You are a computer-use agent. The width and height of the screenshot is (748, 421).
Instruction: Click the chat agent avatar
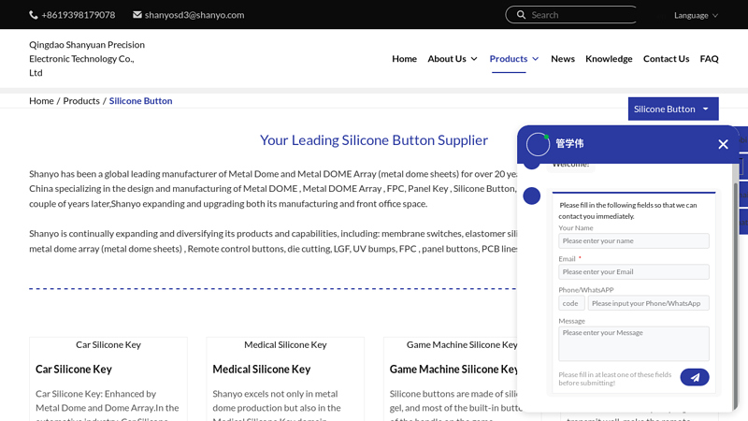point(538,144)
